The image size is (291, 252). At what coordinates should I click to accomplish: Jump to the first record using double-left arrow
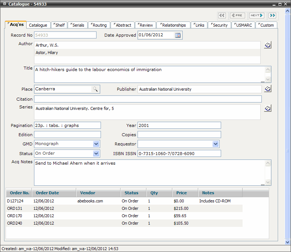pyautogui.click(x=222, y=16)
